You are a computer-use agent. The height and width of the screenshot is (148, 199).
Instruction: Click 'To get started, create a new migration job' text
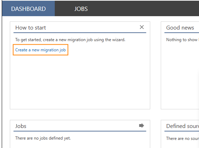tap(54, 40)
